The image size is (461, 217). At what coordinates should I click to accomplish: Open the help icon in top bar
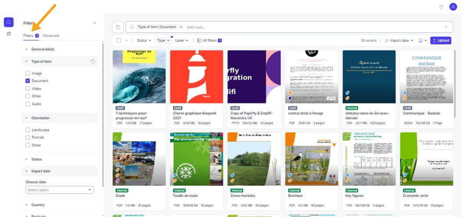tap(441, 7)
